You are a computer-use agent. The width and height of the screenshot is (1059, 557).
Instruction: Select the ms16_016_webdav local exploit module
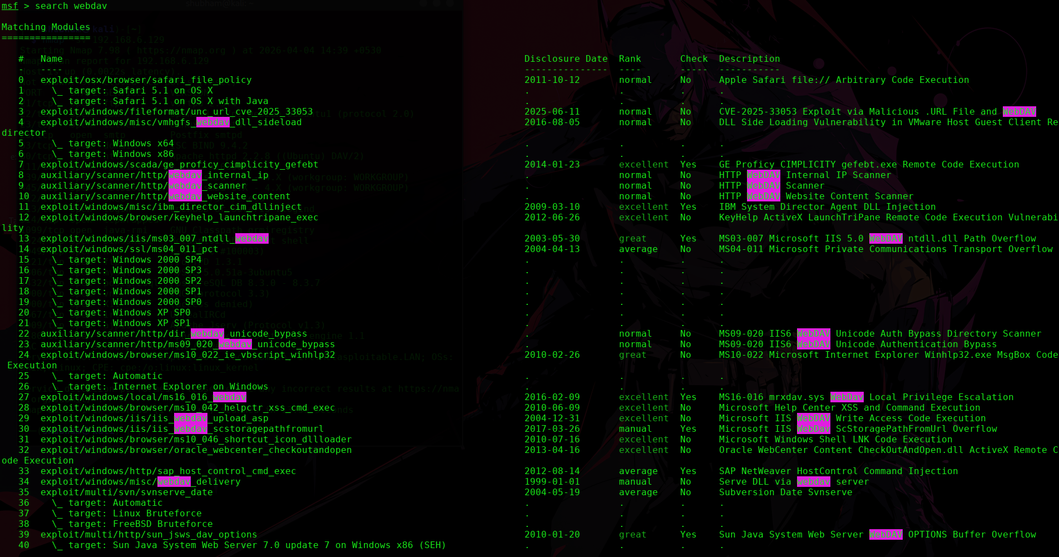143,397
